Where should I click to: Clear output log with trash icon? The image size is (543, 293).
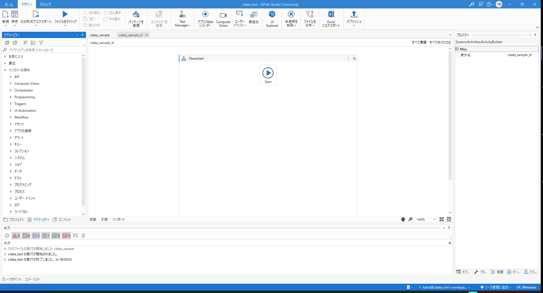point(83,236)
